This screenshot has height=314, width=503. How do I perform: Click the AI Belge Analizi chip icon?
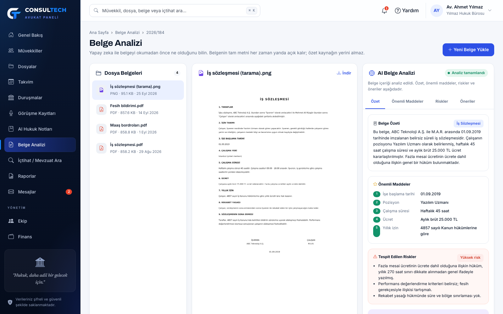(x=372, y=73)
